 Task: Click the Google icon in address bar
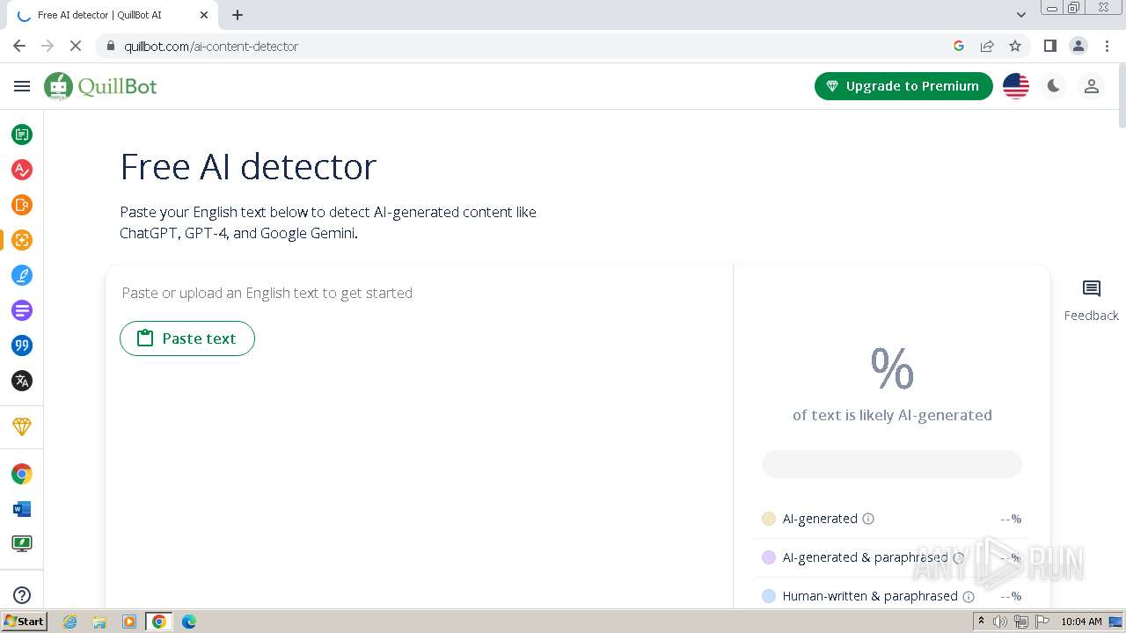click(x=959, y=46)
